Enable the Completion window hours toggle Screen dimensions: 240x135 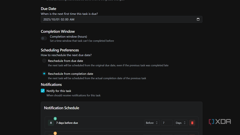pos(44,38)
